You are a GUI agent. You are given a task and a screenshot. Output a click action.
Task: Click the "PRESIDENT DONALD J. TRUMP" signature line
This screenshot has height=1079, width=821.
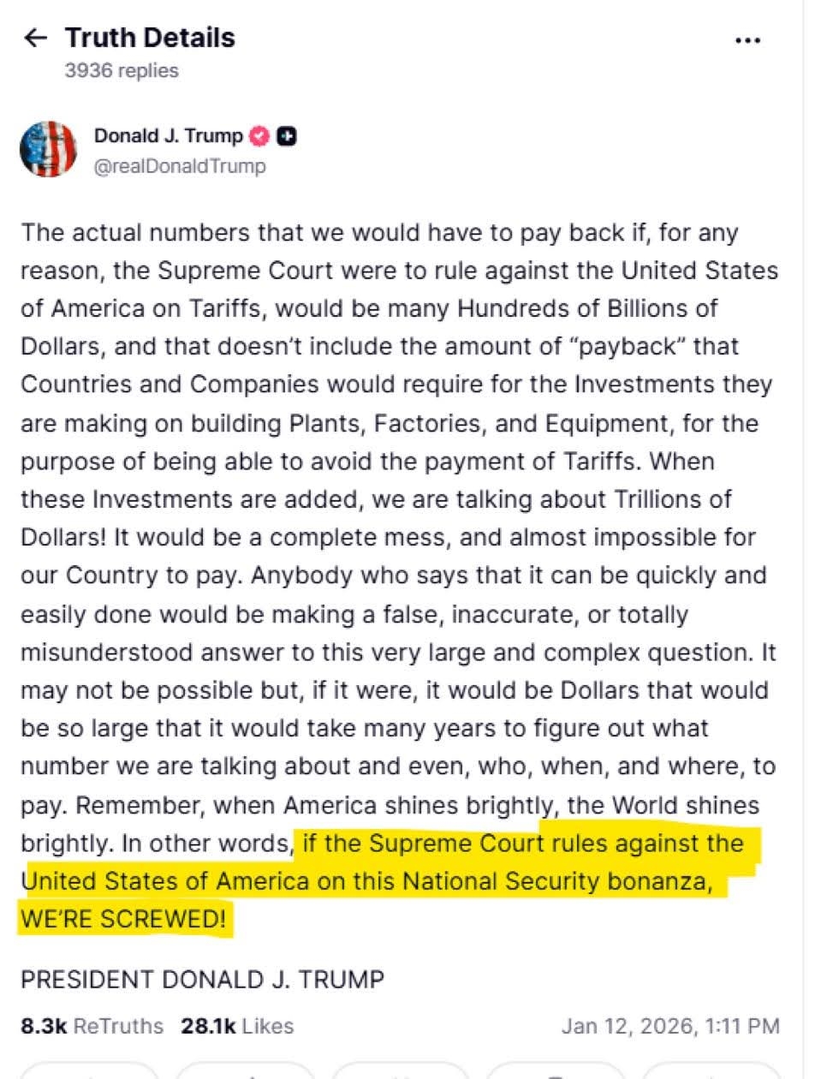[202, 979]
